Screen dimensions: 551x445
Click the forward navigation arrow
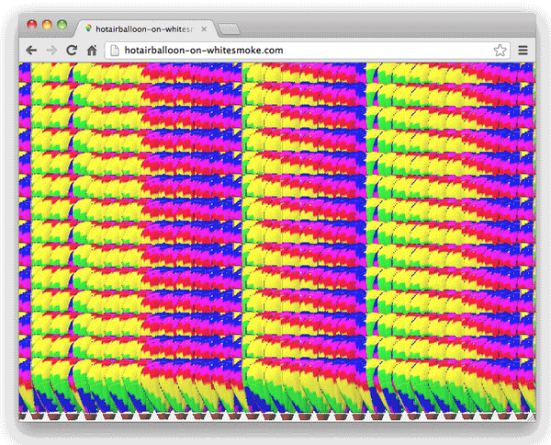click(x=51, y=51)
